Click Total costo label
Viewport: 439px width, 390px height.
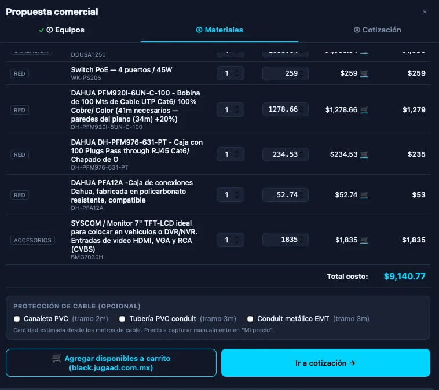(x=347, y=277)
